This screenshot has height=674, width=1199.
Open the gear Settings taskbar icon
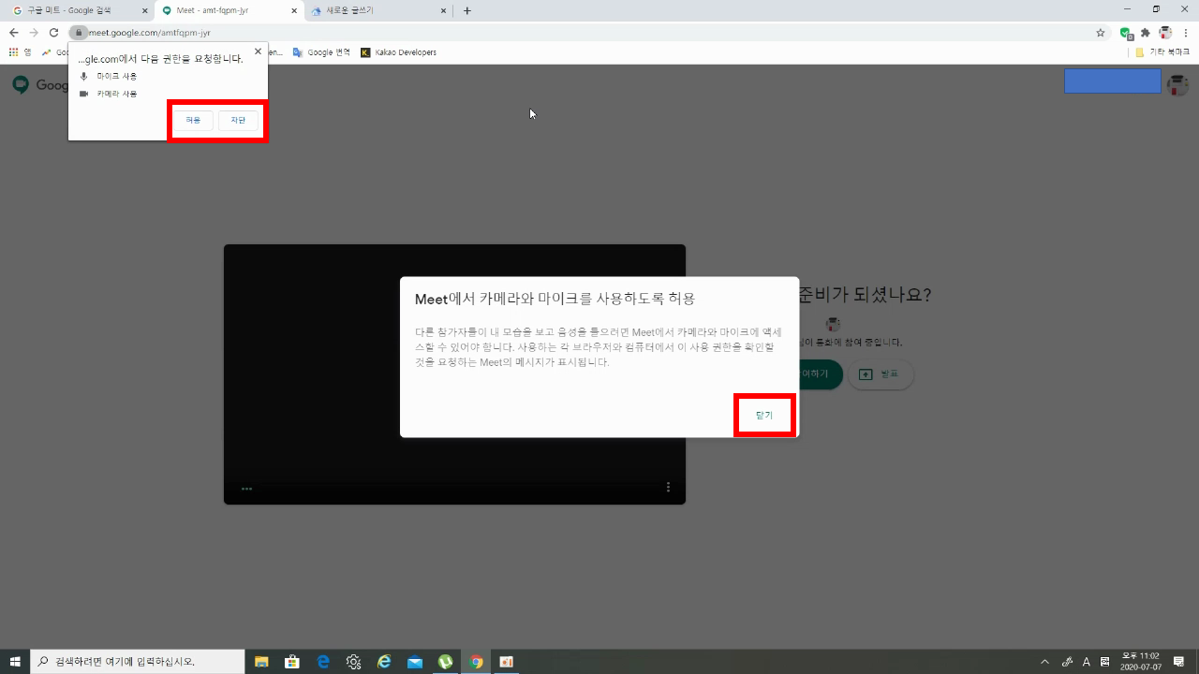(x=353, y=662)
